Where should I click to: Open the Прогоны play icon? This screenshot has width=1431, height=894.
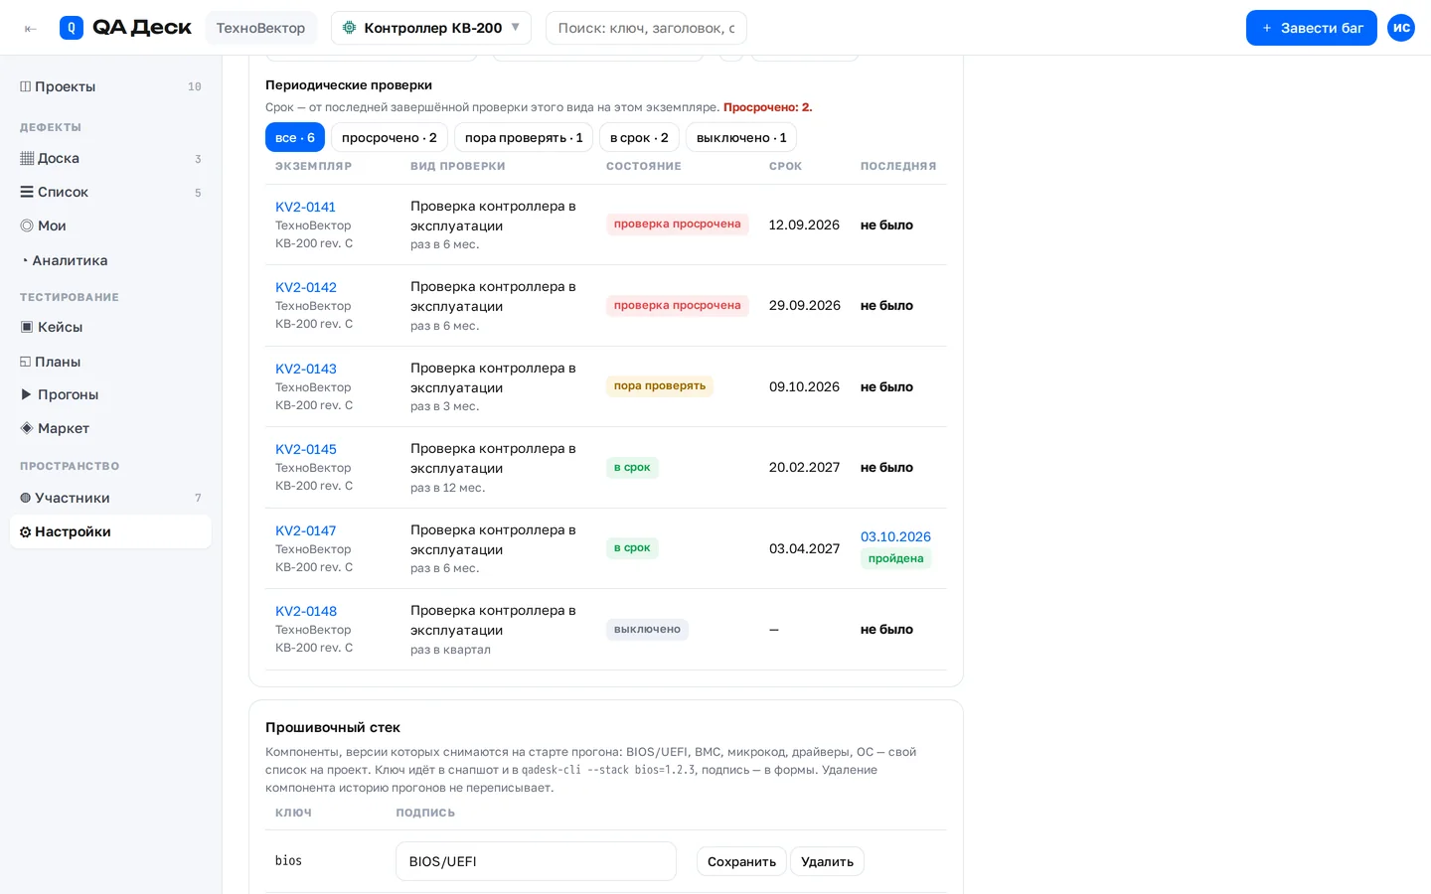tap(27, 394)
